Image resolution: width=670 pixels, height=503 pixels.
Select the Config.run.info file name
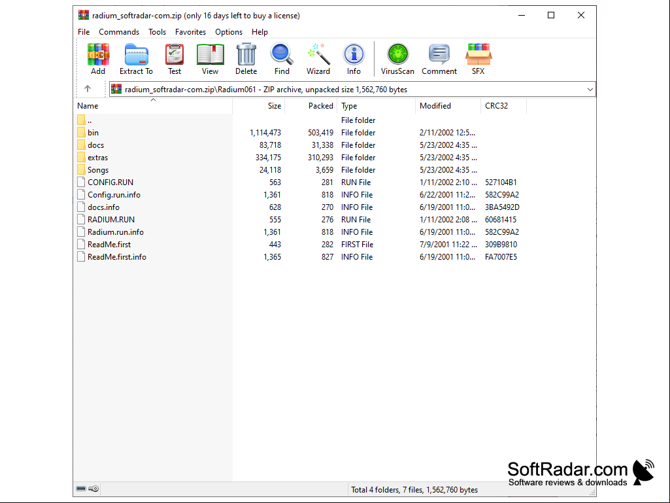click(x=114, y=195)
